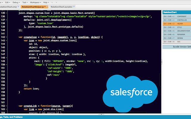
Task: Collapse the 'image' fold at line 150
Action: [6, 65]
